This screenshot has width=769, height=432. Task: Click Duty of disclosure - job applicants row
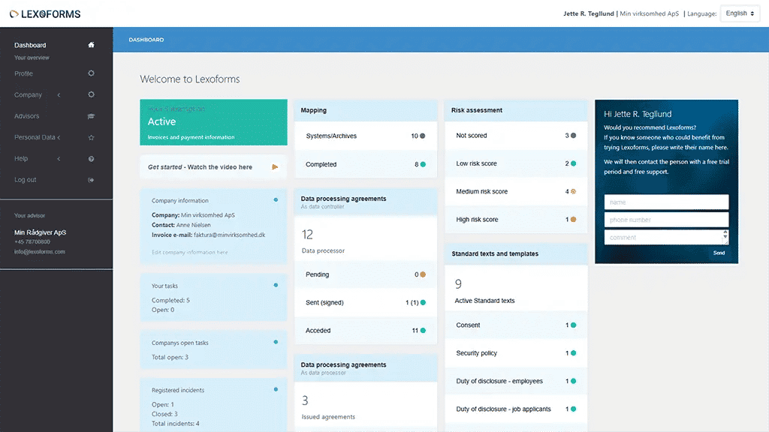516,409
